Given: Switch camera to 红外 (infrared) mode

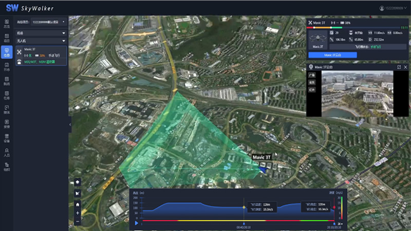Looking at the screenshot, I should pyautogui.click(x=312, y=89).
